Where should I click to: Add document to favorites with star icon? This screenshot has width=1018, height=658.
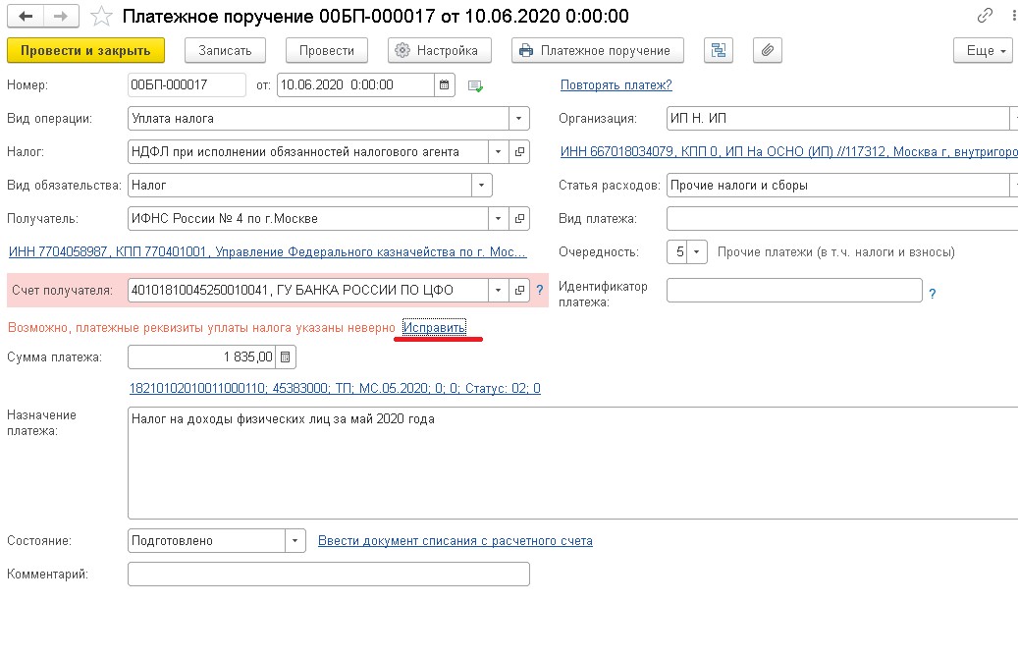pyautogui.click(x=101, y=17)
